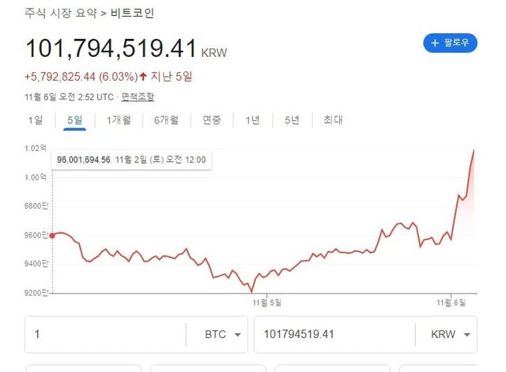This screenshot has width=506, height=372.
Task: Click the red up-arrow icon beside 6.03%
Action: [x=143, y=78]
